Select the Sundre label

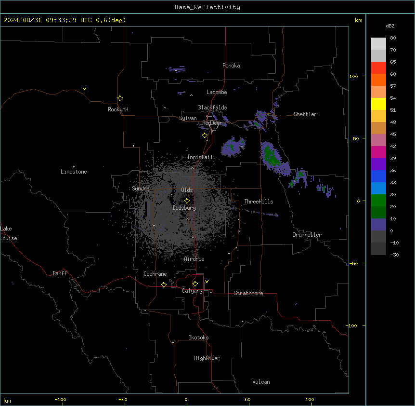[141, 189]
